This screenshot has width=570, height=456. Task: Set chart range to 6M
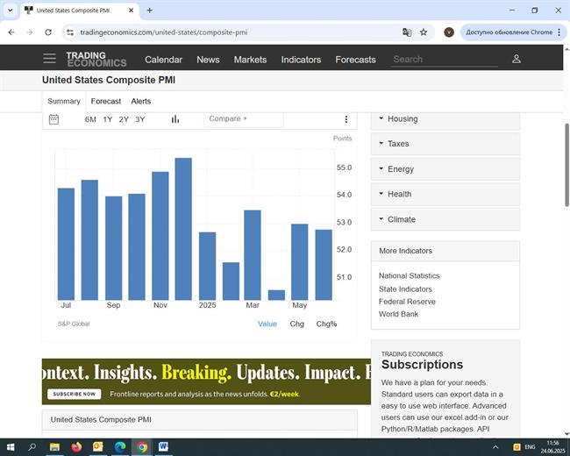(x=90, y=119)
